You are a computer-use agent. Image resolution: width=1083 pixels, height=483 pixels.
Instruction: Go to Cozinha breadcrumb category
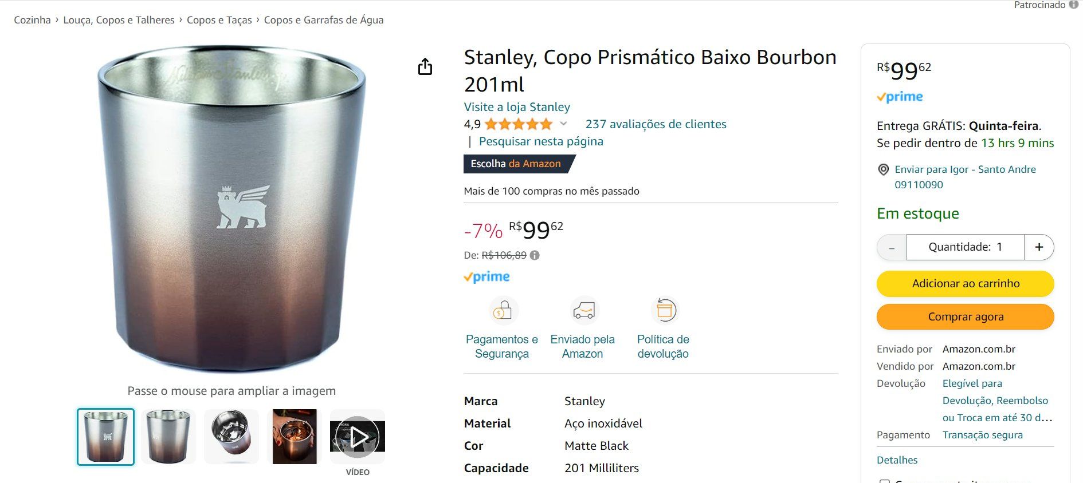point(32,20)
